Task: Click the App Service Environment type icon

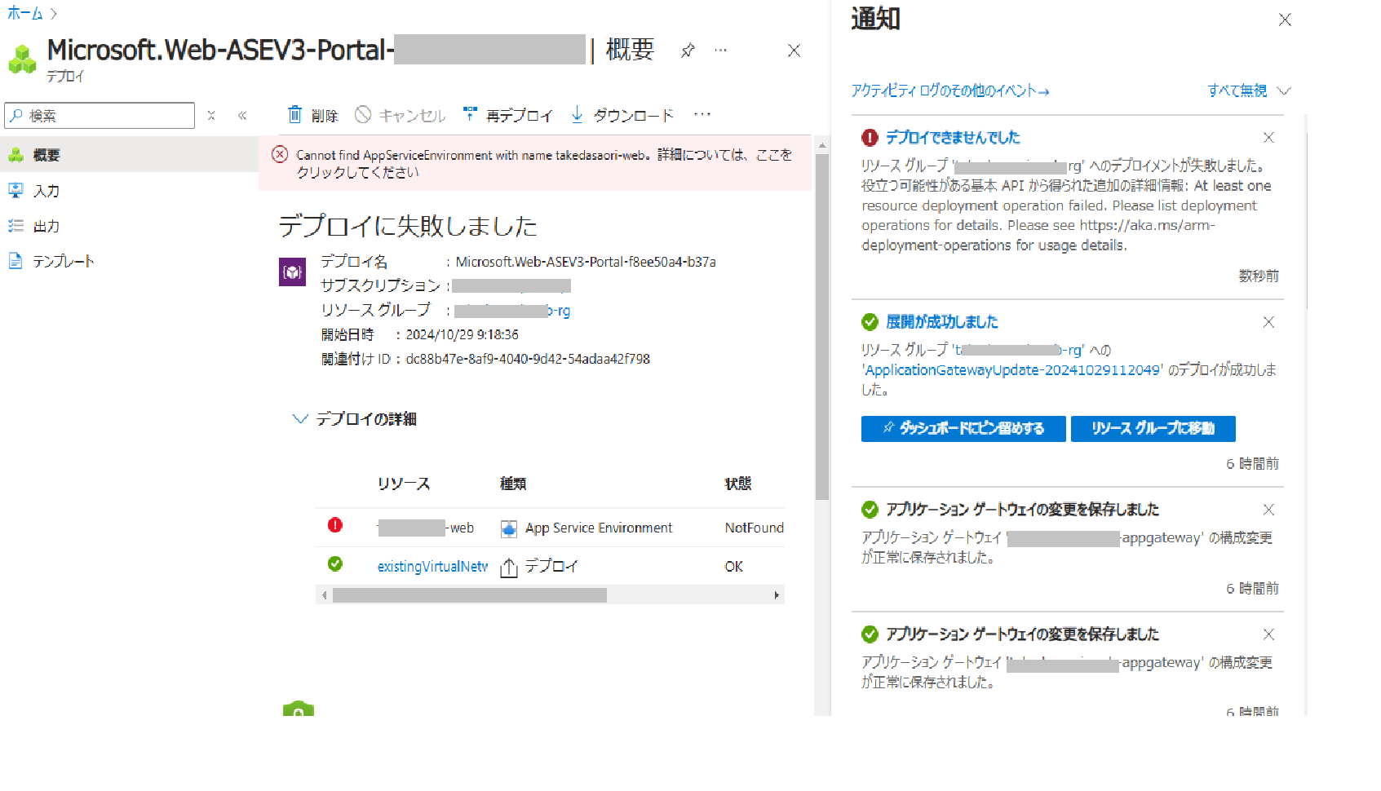Action: [509, 528]
